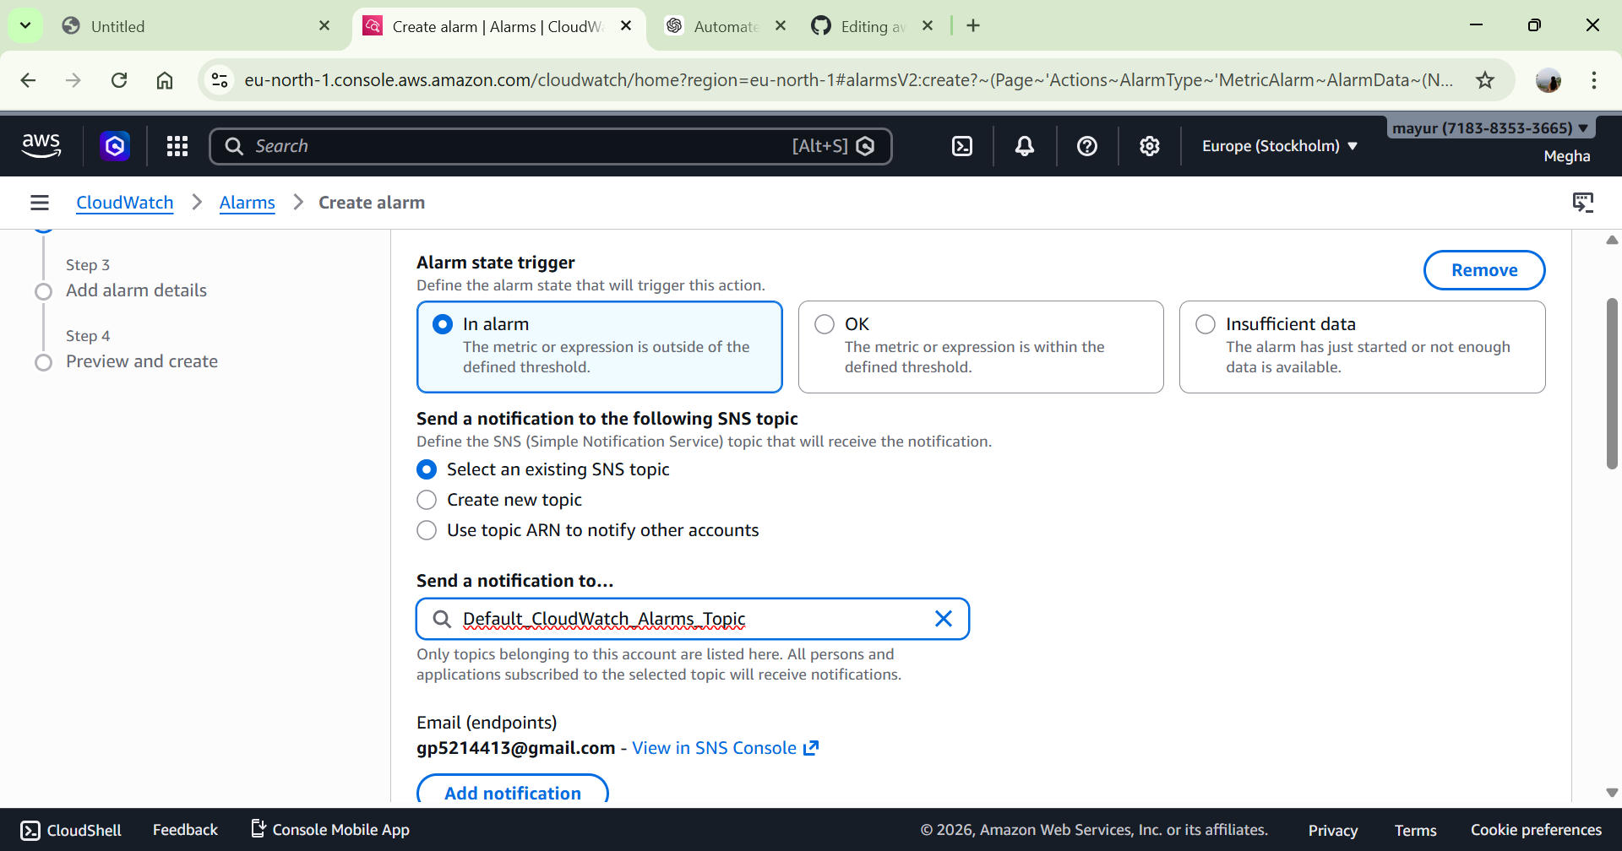Close the Create alarm tab
This screenshot has width=1622, height=851.
pos(626,26)
